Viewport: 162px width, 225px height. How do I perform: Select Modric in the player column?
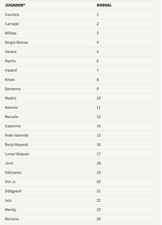tap(11, 98)
